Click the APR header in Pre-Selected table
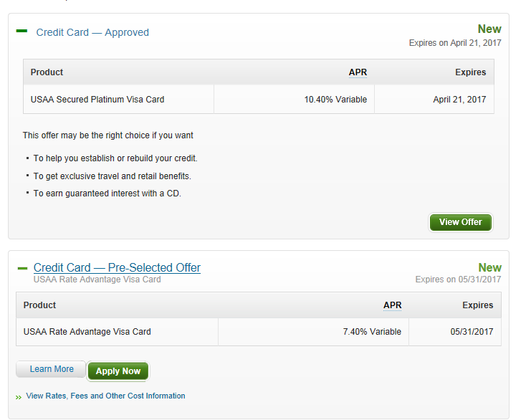The height and width of the screenshot is (420, 526). pos(392,305)
